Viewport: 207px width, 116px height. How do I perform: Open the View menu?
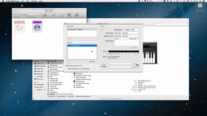click(27, 1)
